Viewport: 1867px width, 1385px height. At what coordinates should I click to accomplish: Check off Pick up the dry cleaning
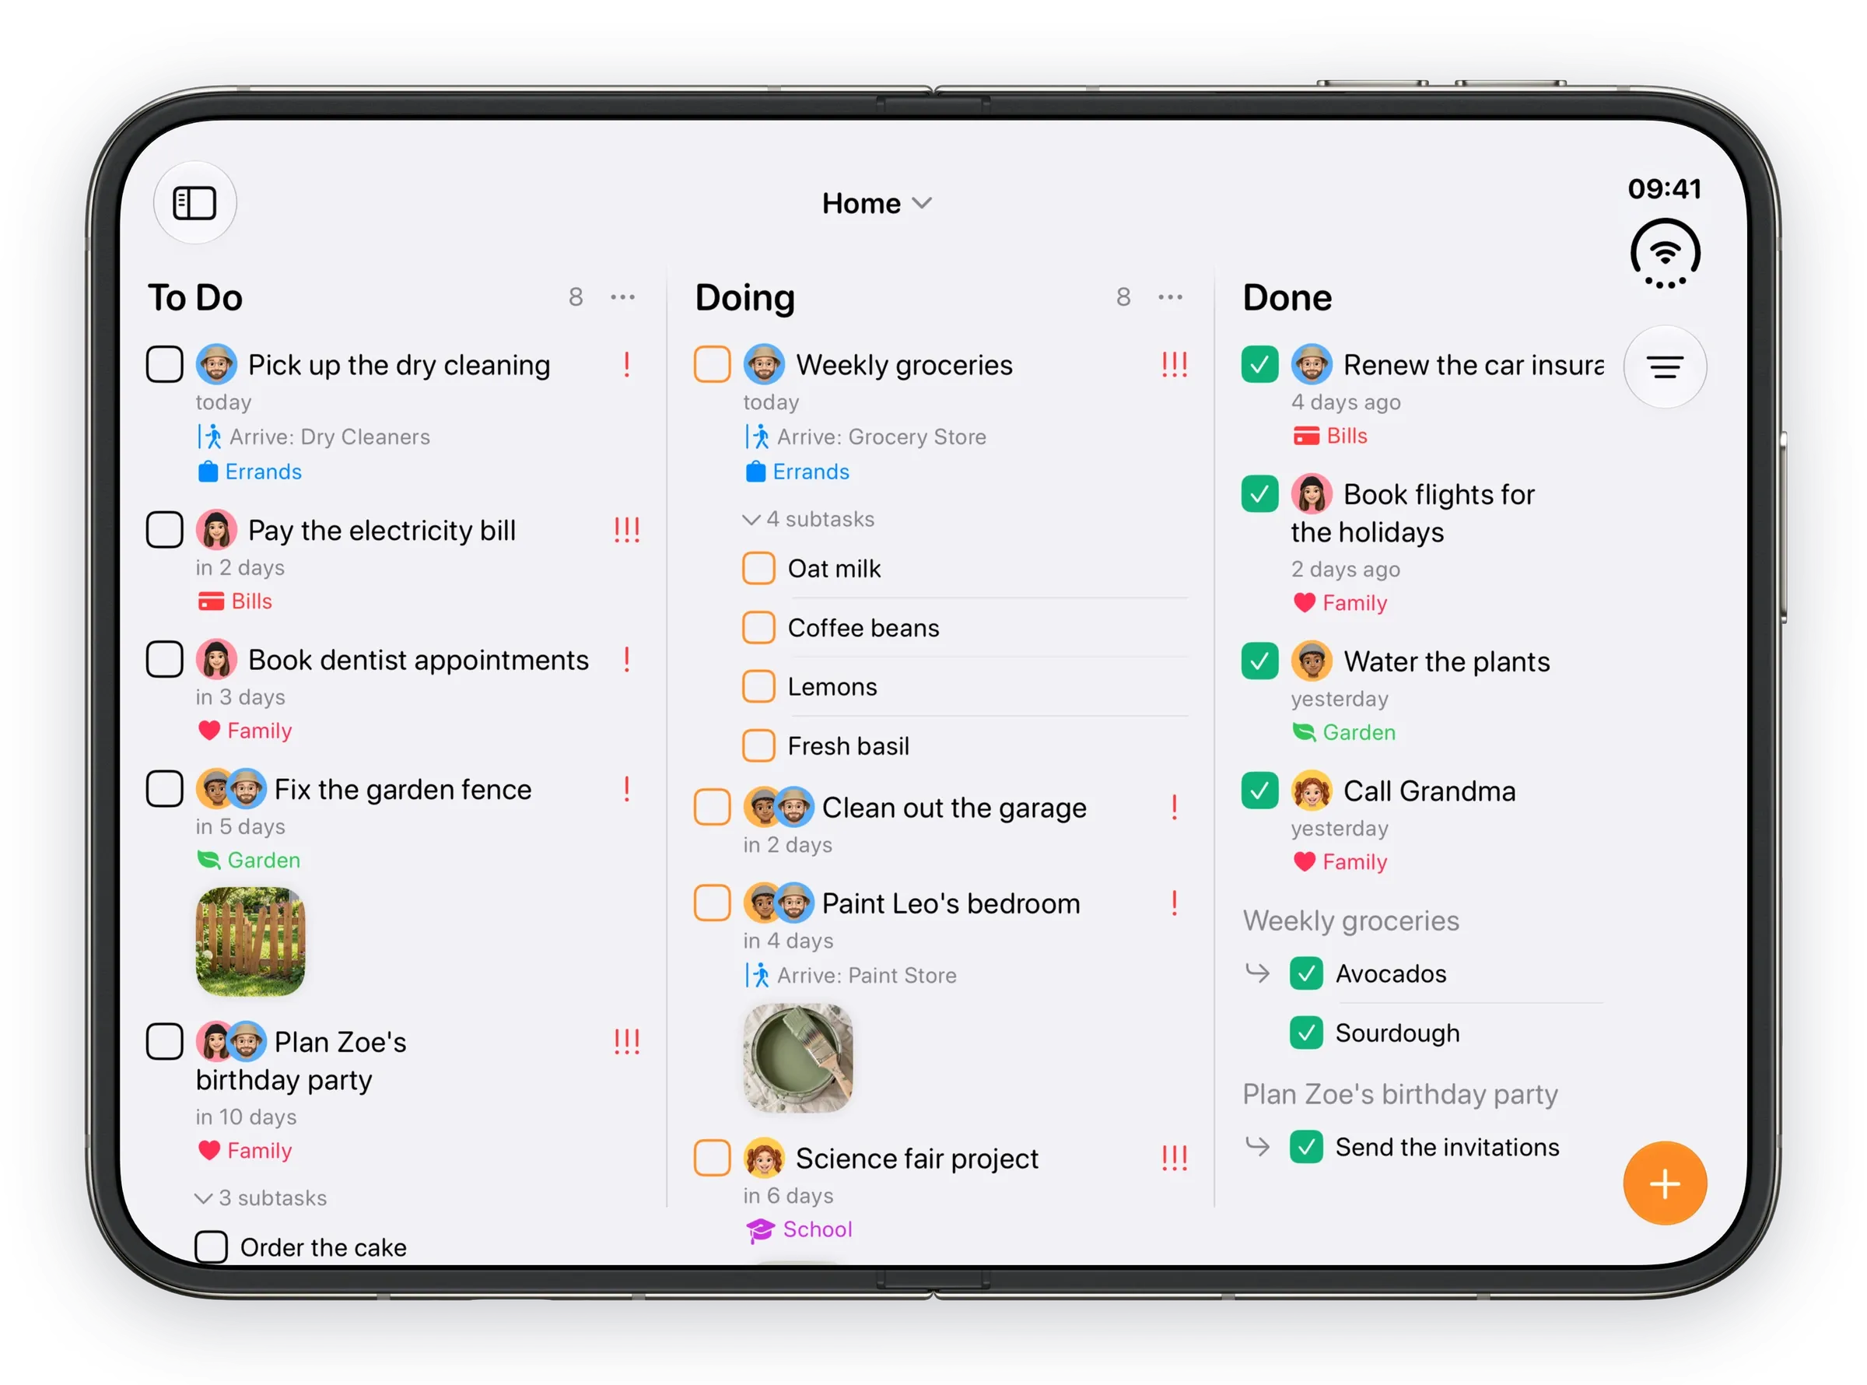click(x=164, y=365)
